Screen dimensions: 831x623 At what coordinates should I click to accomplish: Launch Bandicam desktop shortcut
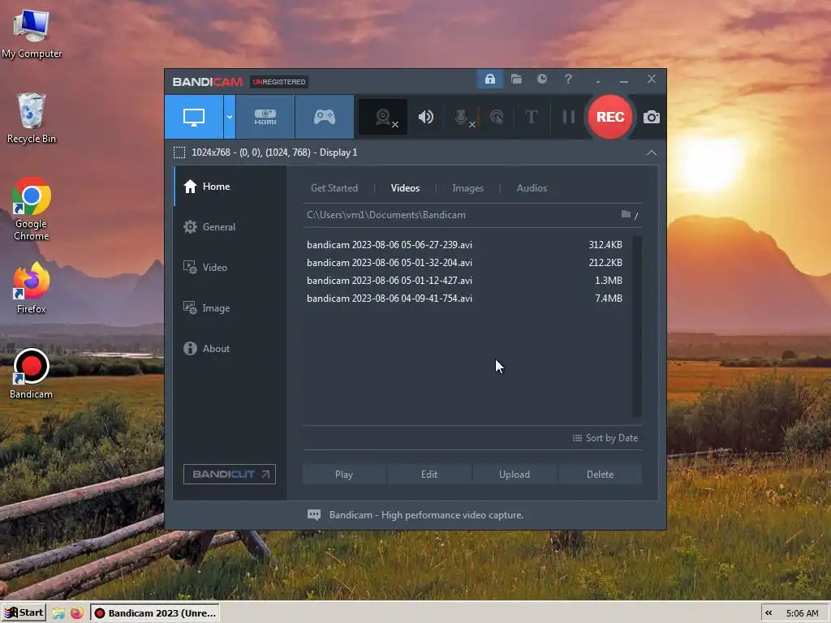[x=32, y=373]
